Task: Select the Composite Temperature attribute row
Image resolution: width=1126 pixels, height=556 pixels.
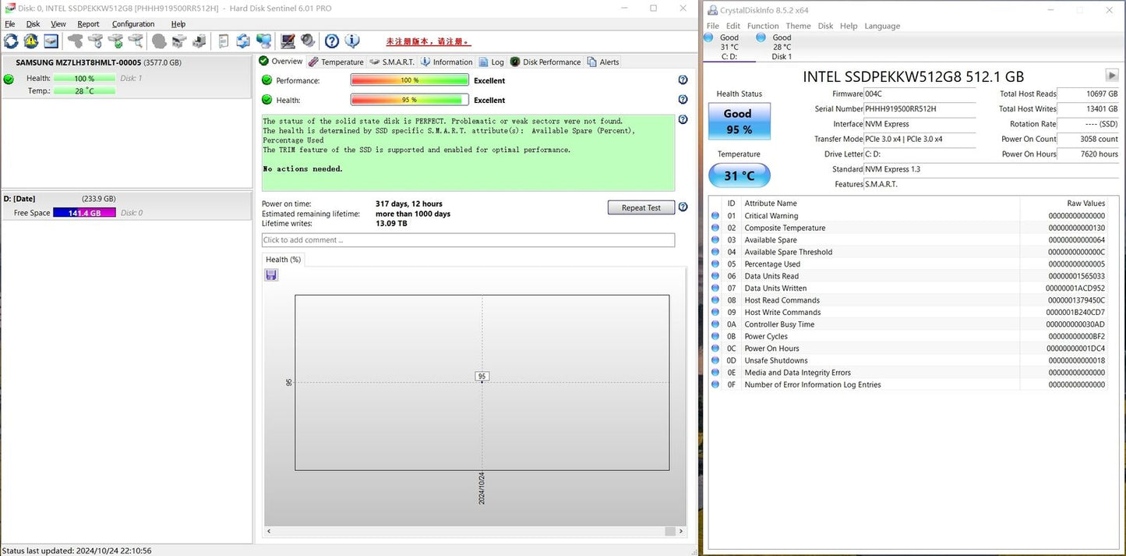Action: (908, 228)
